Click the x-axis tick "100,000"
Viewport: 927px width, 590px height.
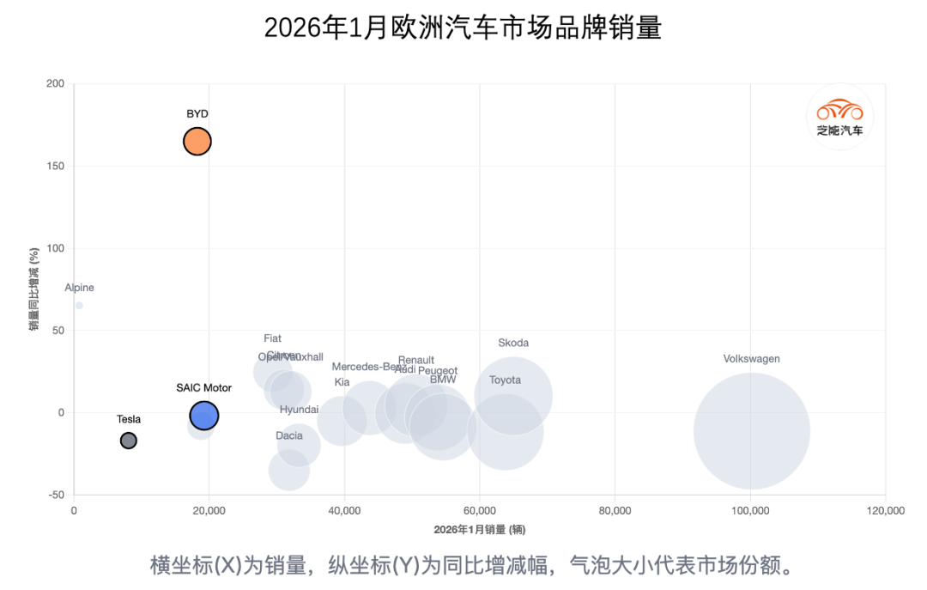pos(750,511)
